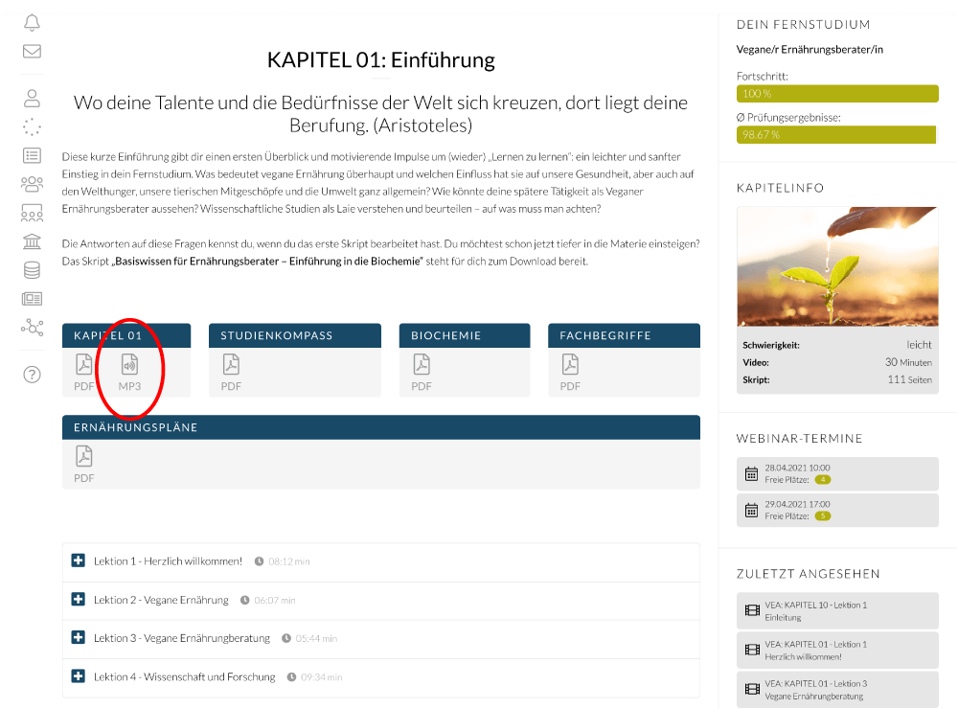Open recently viewed KAPITEL 10 - Lektion 1
Viewport: 958px width, 709px height.
point(837,610)
